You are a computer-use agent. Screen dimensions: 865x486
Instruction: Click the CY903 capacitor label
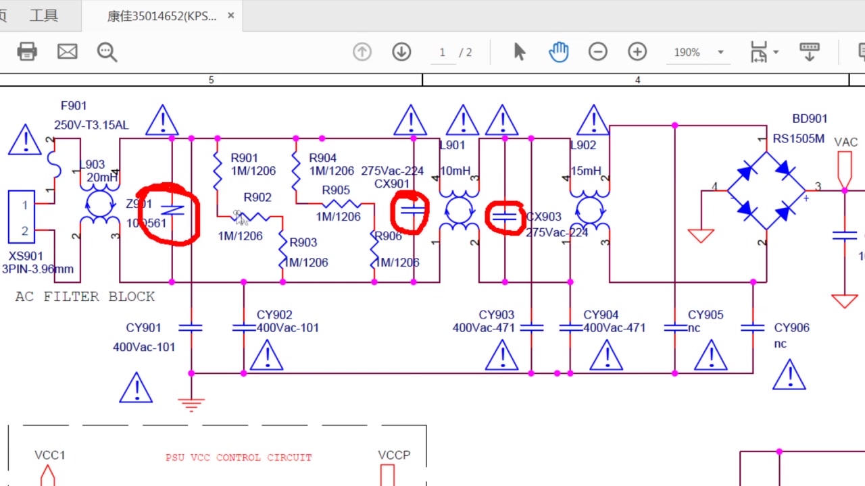[497, 315]
